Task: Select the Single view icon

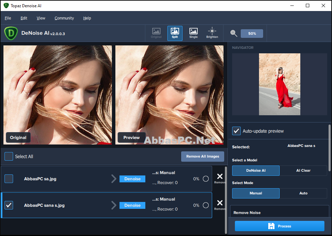Action: pyautogui.click(x=194, y=33)
